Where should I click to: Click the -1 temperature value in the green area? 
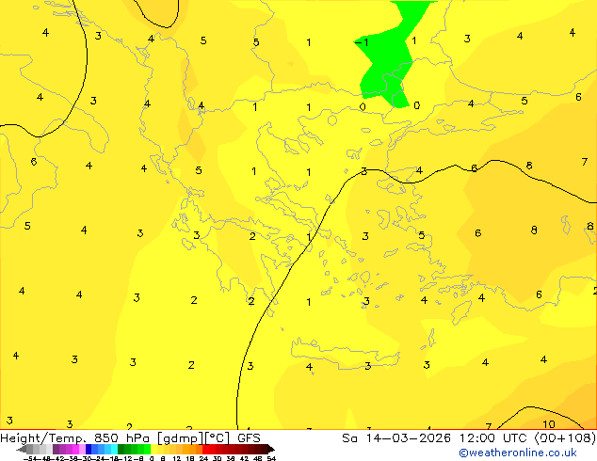(x=363, y=41)
